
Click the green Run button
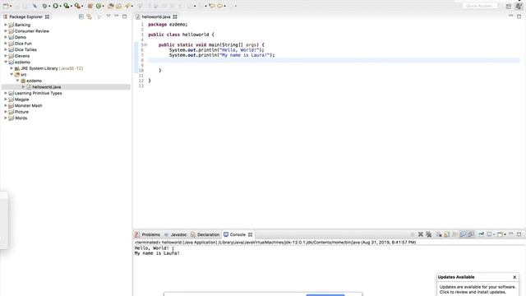(x=55, y=6)
